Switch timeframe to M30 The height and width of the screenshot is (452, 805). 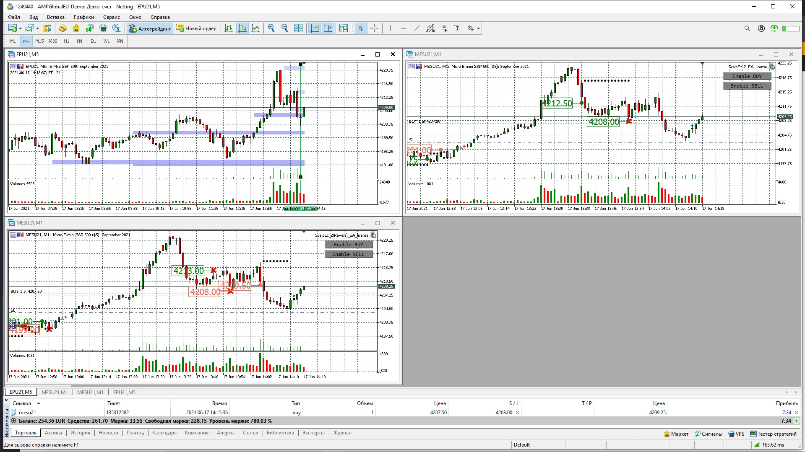[x=53, y=41]
